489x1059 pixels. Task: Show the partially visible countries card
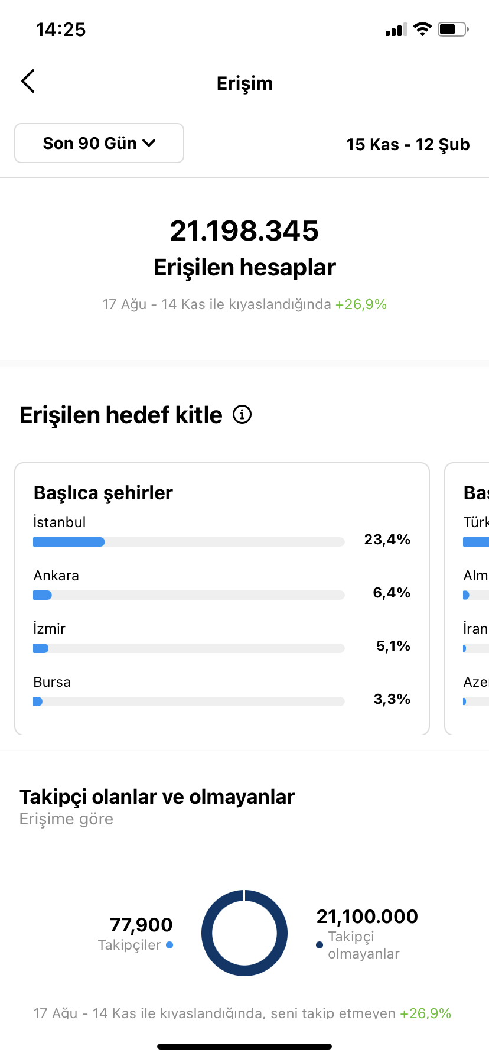(x=467, y=599)
